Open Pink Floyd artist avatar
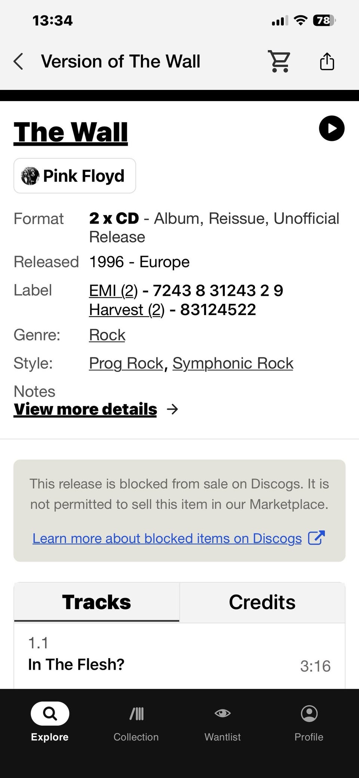 coord(30,176)
